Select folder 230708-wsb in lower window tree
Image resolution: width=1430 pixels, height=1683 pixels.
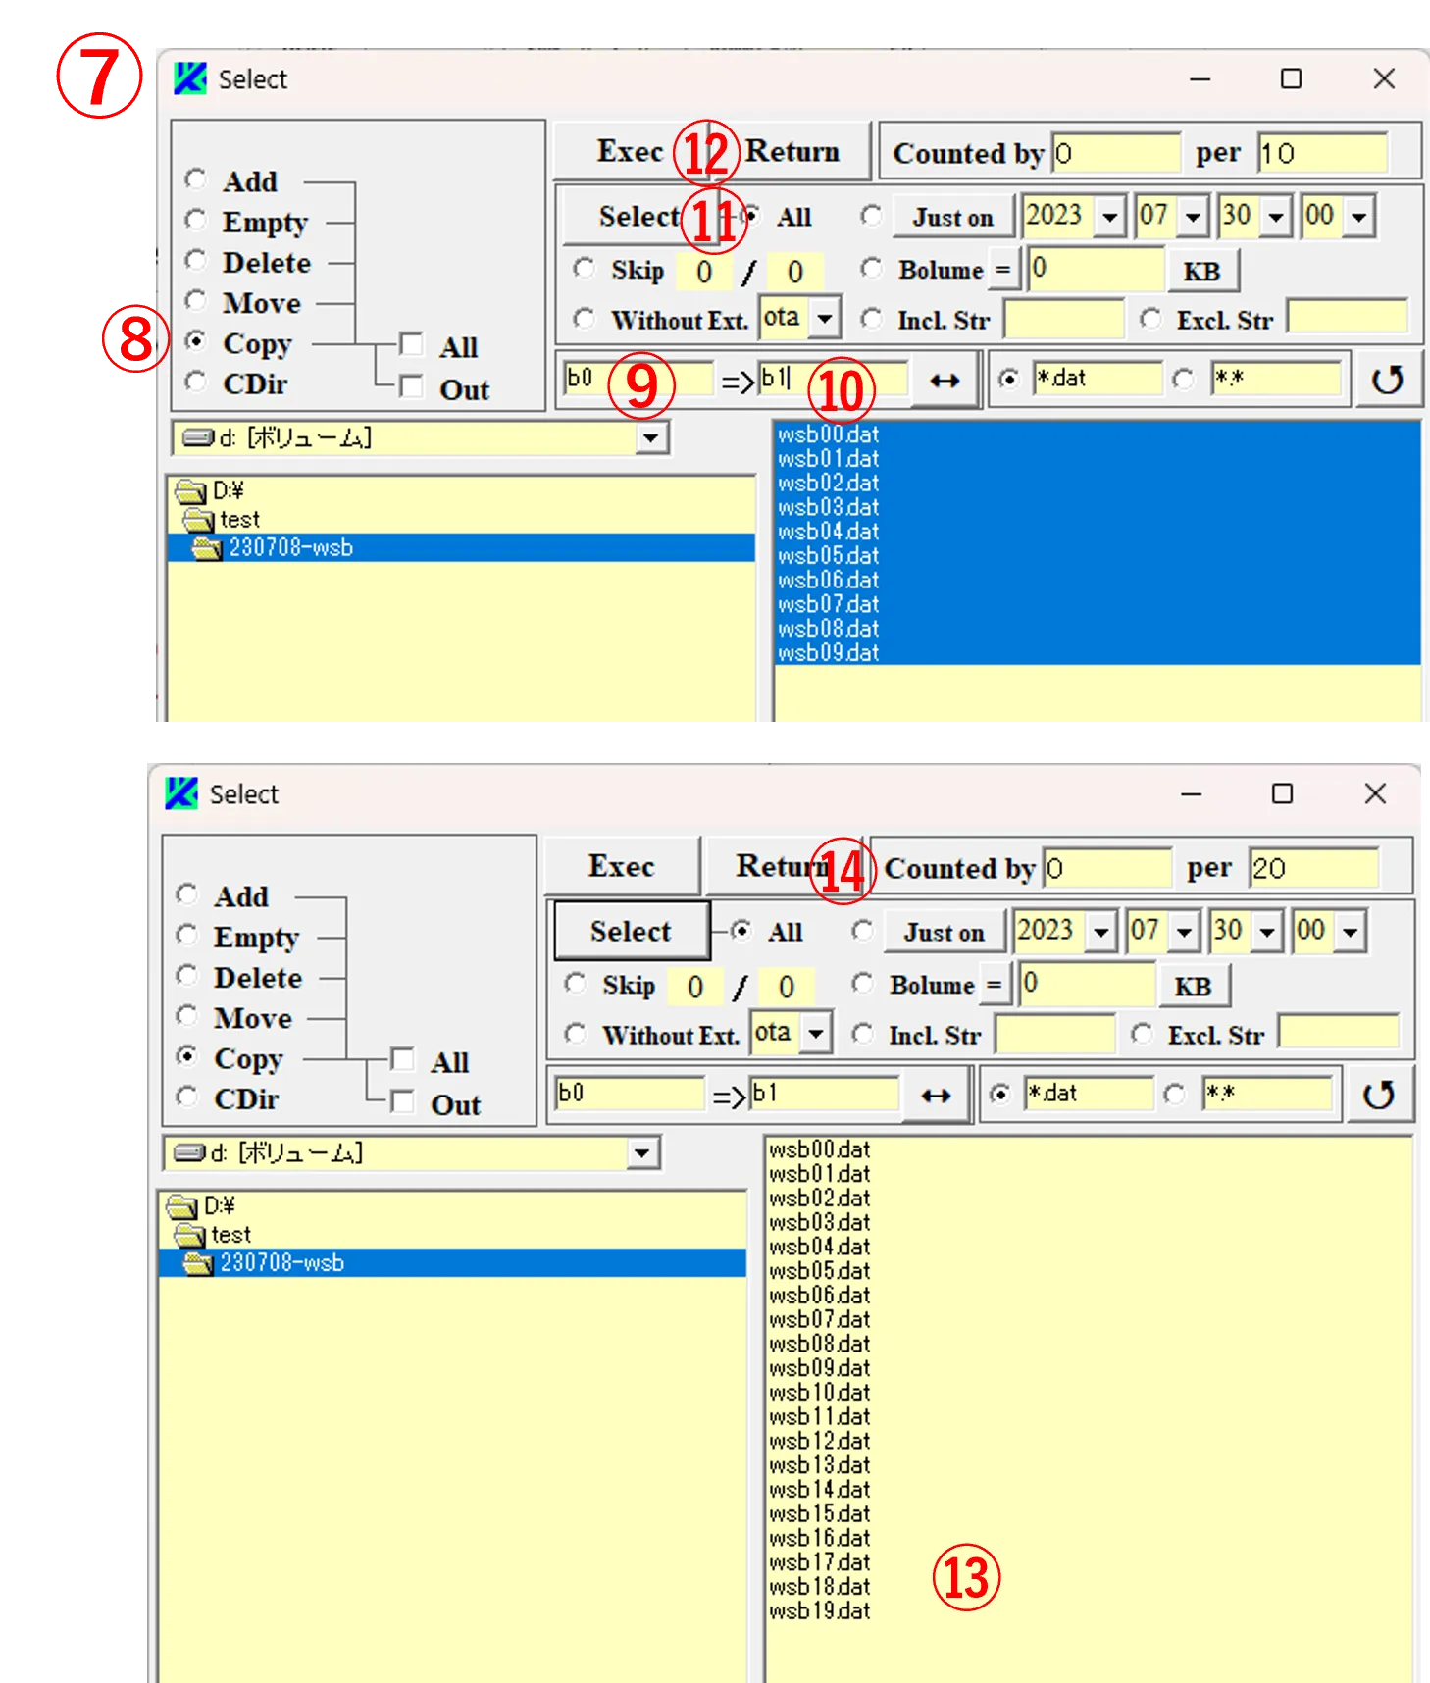[452, 1262]
